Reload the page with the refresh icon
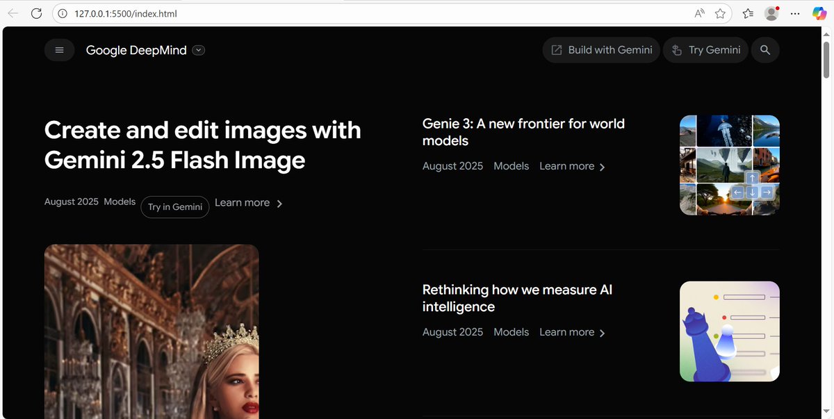This screenshot has height=419, width=834. click(x=37, y=13)
